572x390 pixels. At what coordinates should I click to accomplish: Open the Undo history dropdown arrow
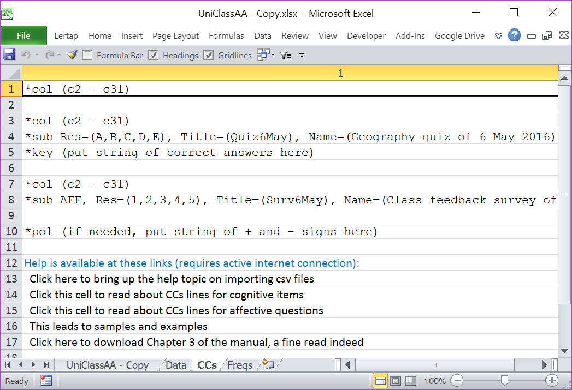coord(37,55)
